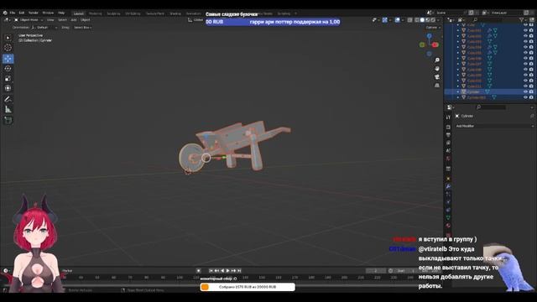
Task: Toggle eye icon for Cylinder.001 row
Action: pyautogui.click(x=525, y=97)
